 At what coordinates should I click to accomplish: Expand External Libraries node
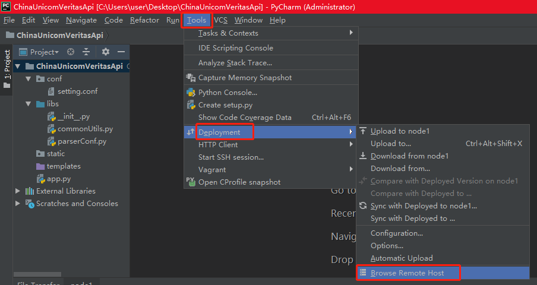tap(18, 191)
